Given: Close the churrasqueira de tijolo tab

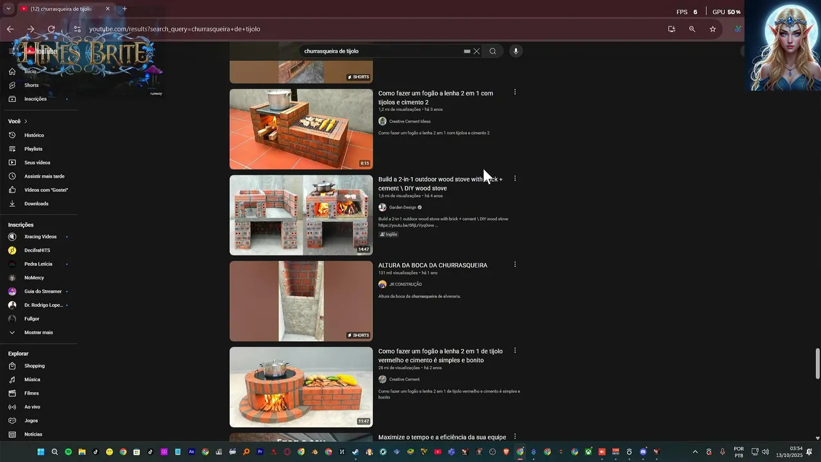Looking at the screenshot, I should [x=107, y=9].
